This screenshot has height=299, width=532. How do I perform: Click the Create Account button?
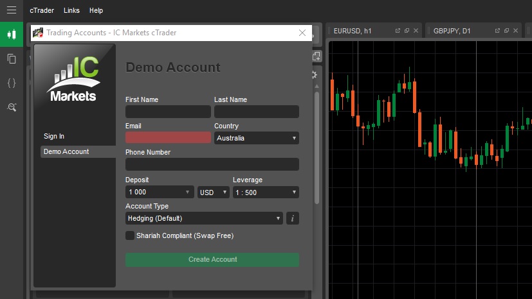pyautogui.click(x=212, y=260)
